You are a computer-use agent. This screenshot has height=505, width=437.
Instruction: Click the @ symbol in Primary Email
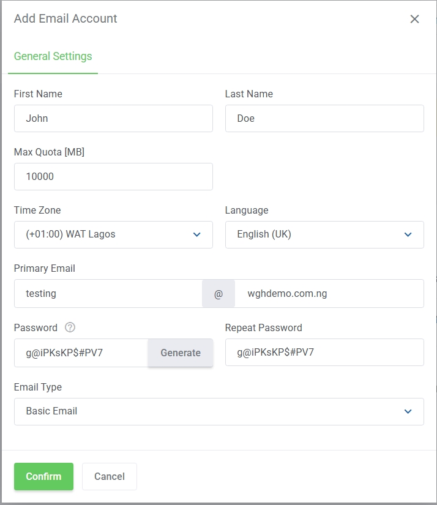coord(219,294)
